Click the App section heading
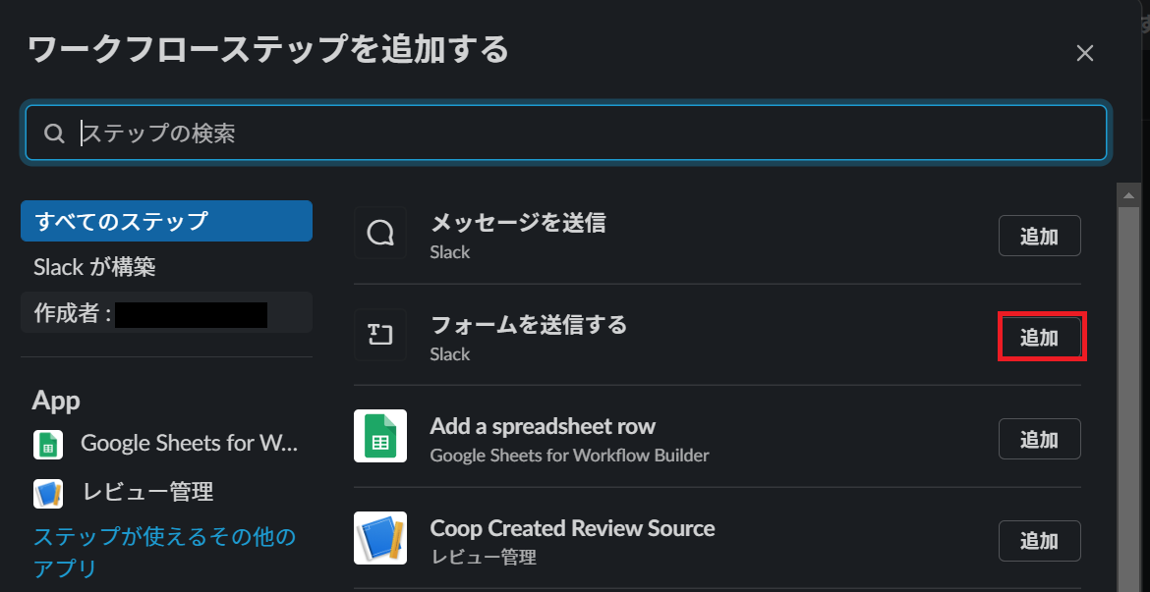Viewport: 1150px width, 592px height. pos(56,402)
